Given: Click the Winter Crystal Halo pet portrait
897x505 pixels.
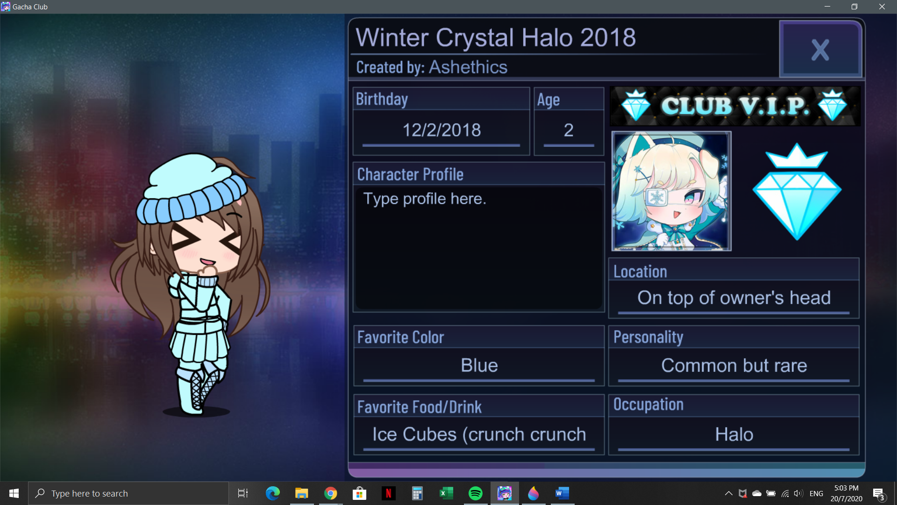Looking at the screenshot, I should tap(671, 191).
